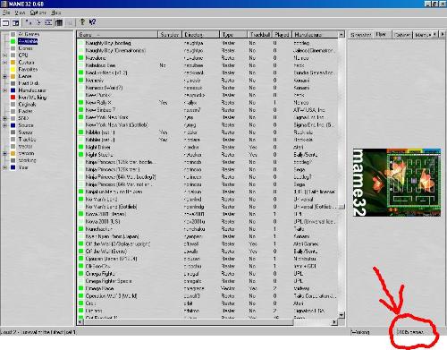Viewport: 447px width, 350px height.
Task: Click the yellow Favorites folder icon
Action: pos(13,70)
